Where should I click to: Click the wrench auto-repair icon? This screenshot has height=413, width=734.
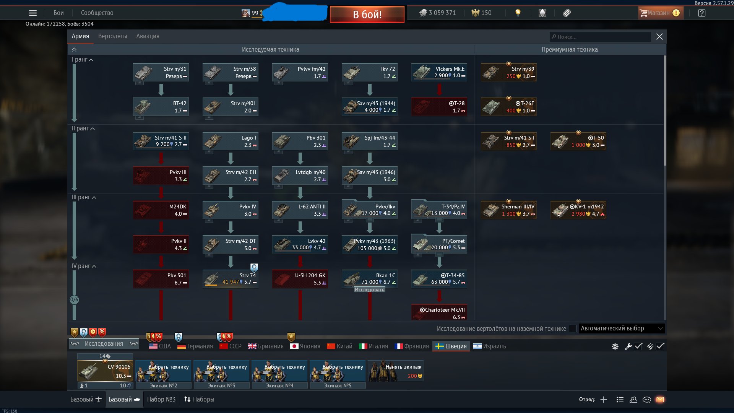tap(628, 346)
